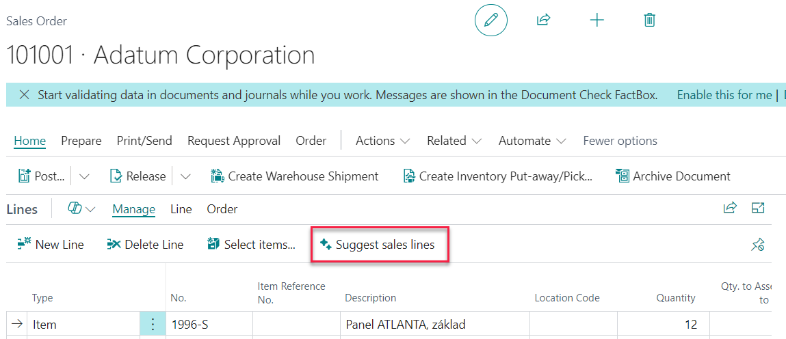Click Create Warehouse Shipment
This screenshot has width=786, height=339.
[x=294, y=176]
